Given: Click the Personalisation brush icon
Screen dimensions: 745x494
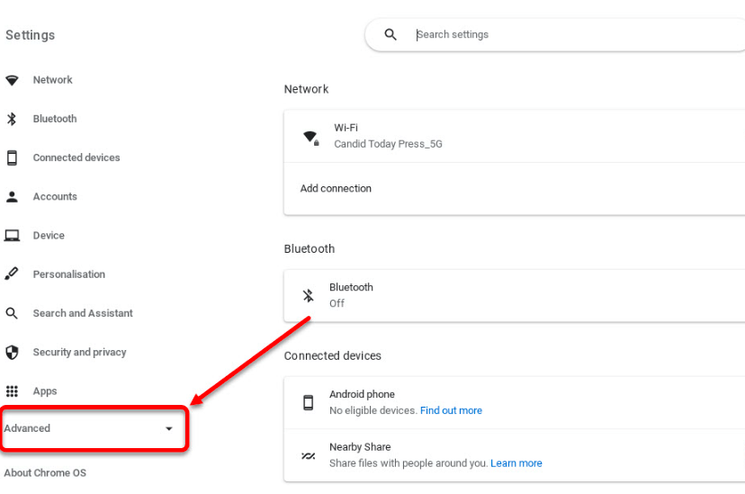Looking at the screenshot, I should pos(12,274).
